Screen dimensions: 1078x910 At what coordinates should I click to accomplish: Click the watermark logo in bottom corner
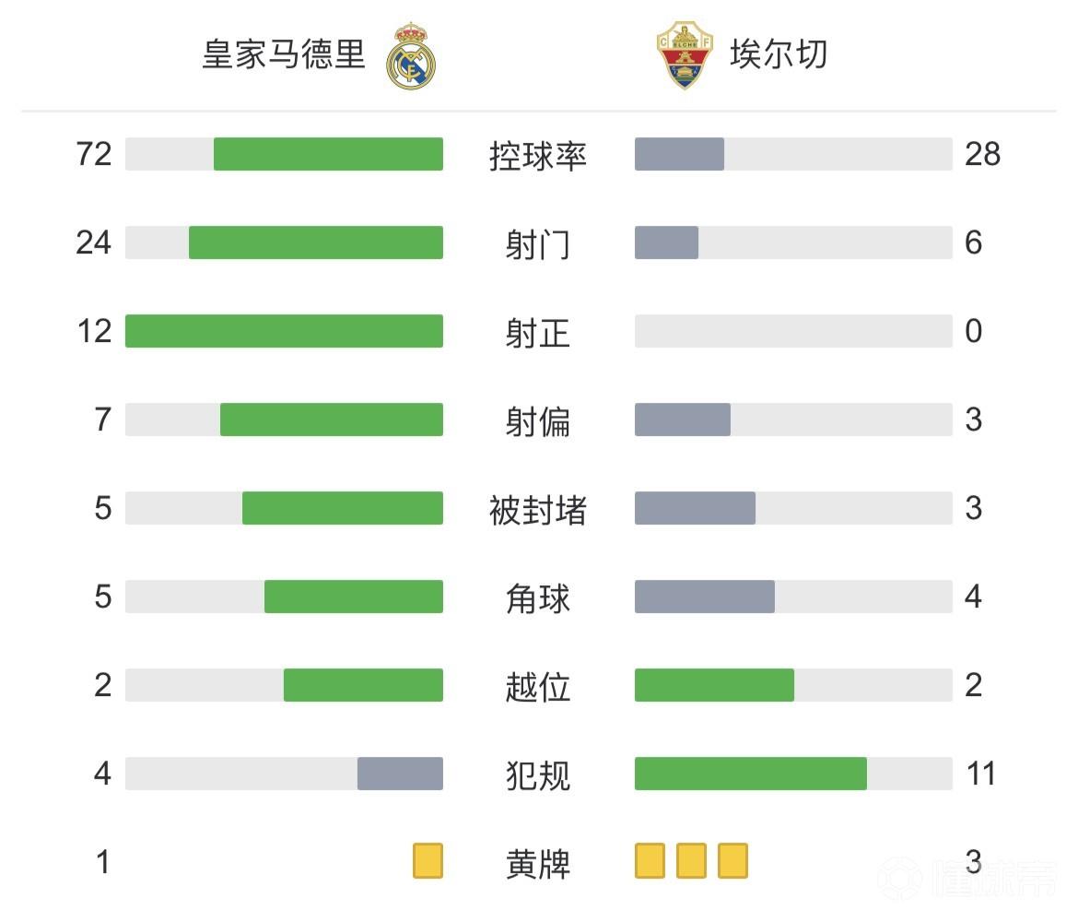[x=966, y=876]
